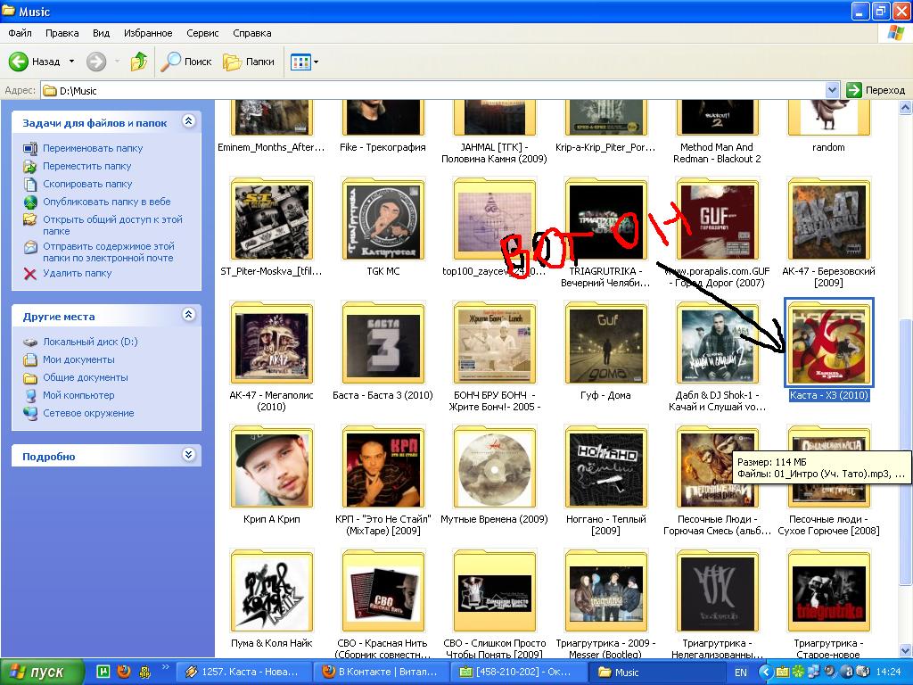Select the Крип А Крип folder
Viewport: 913px width, 685px height.
(x=271, y=467)
